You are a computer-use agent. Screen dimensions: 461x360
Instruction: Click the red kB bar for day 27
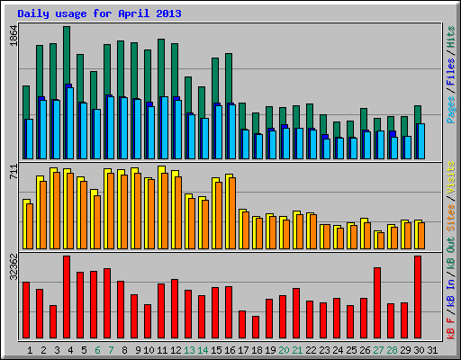pos(377,303)
